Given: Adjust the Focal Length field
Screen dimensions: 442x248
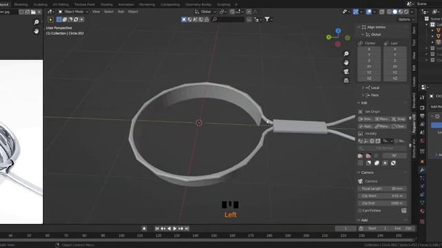Looking at the screenshot, I should tap(382, 189).
